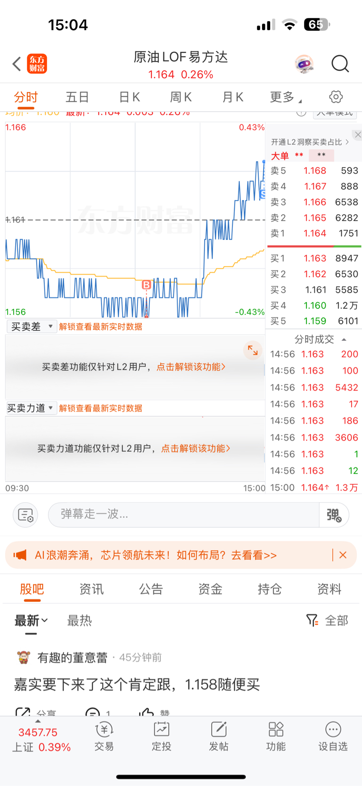Viewport: 362px width, 786px height.
Task: Dismiss the AI浪潮 banner
Action: coord(343,555)
